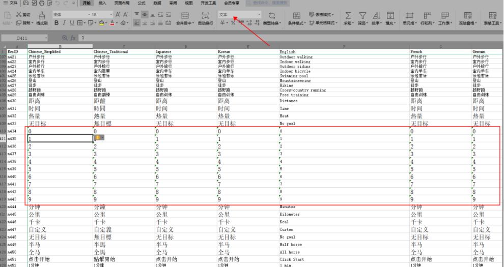This screenshot has width=504, height=267.
Task: Toggle bold formatting
Action: pos(57,23)
